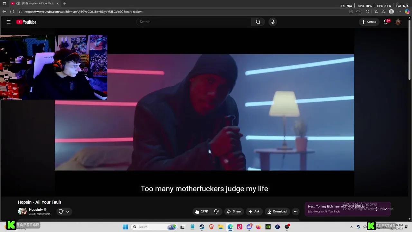The height and width of the screenshot is (232, 412).
Task: Open Hopsintv channel avatar
Action: coord(22,211)
